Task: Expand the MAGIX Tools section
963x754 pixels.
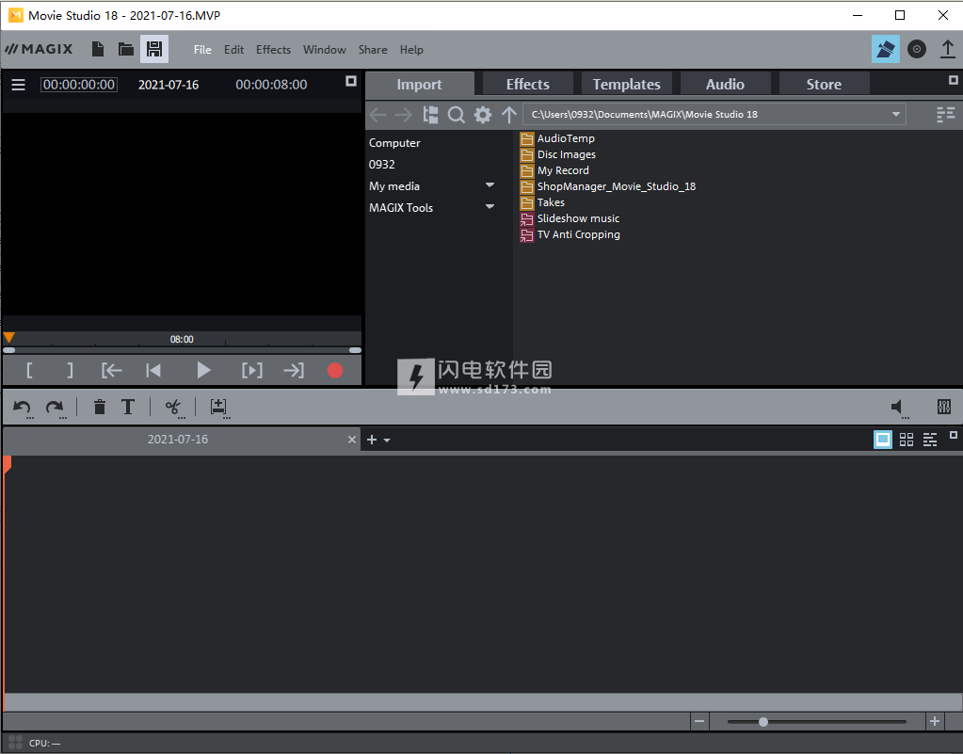Action: [x=490, y=206]
